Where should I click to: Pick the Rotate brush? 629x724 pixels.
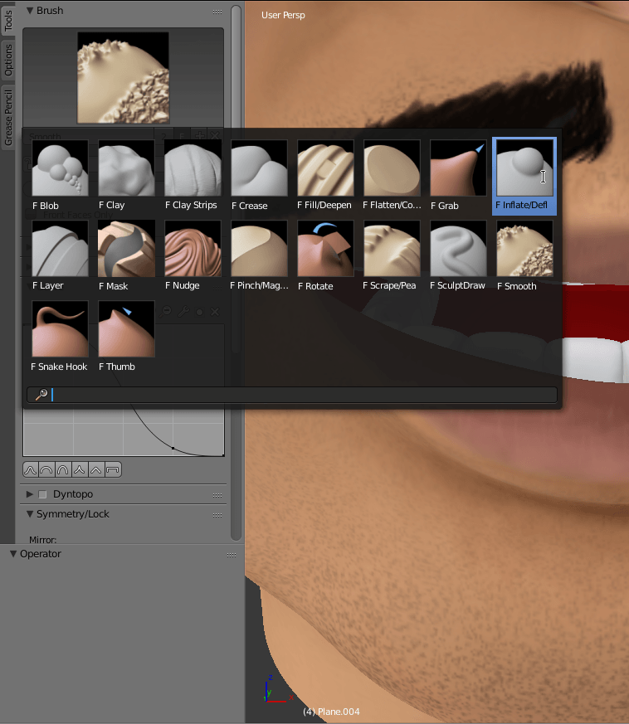click(325, 249)
